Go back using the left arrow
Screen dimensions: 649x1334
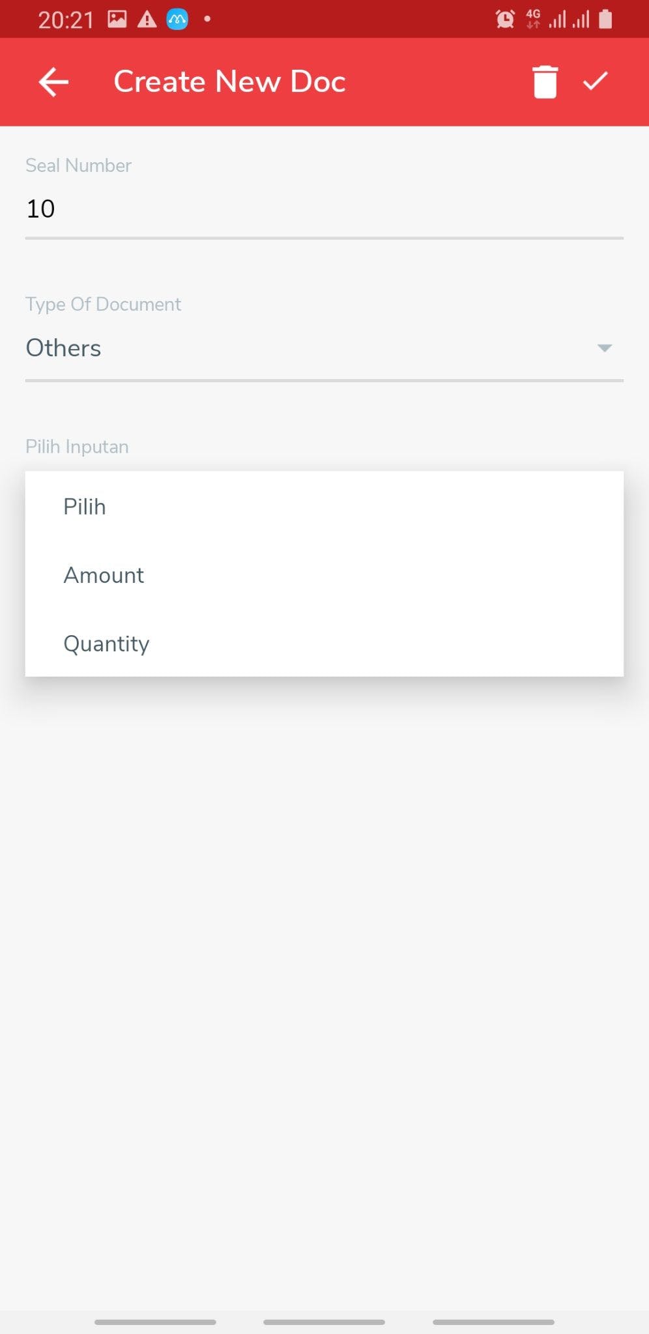click(x=53, y=82)
